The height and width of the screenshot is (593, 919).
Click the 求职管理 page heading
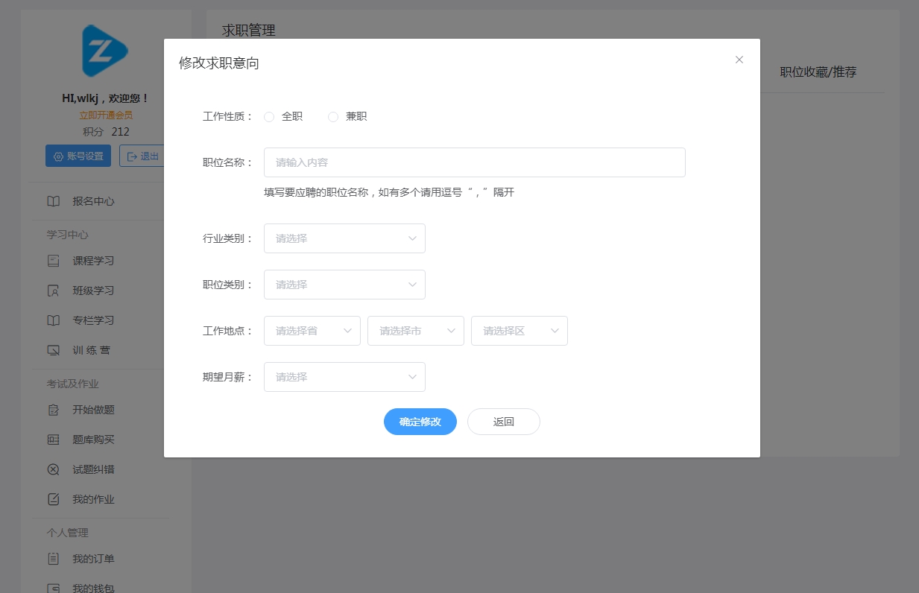pos(249,31)
